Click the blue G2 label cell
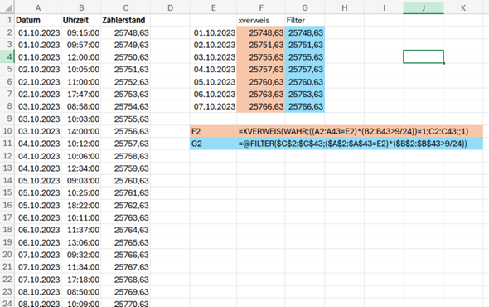The width and height of the screenshot is (489, 307). [213, 144]
